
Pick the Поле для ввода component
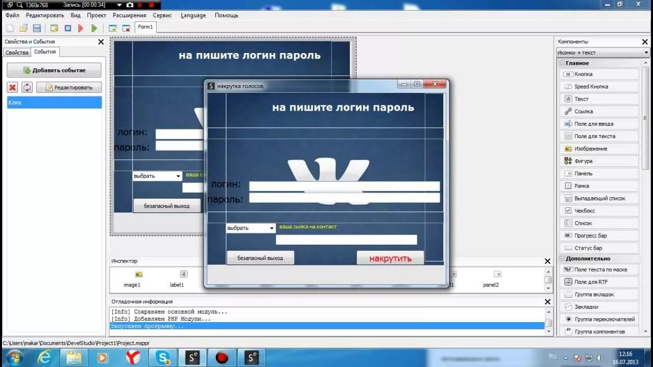pyautogui.click(x=599, y=124)
